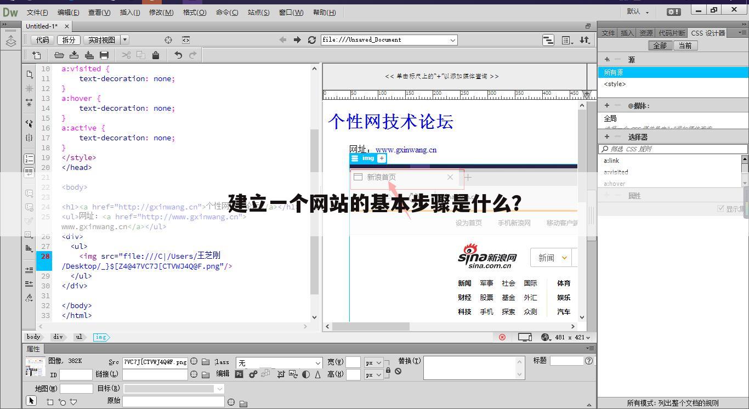Refresh the Live View
Viewport: 749px width, 409px height.
(x=312, y=40)
